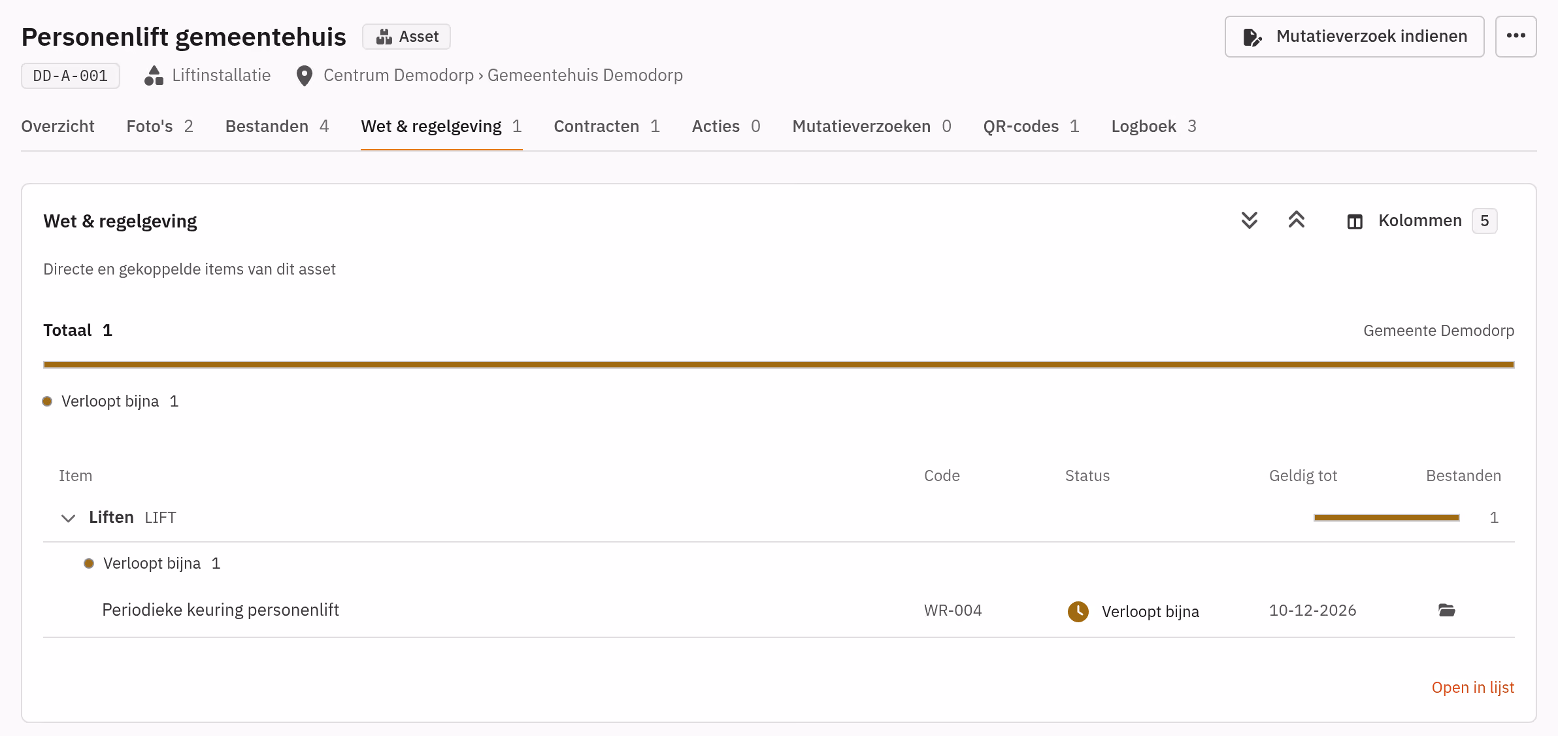Viewport: 1558px width, 736px height.
Task: Click the location pin icon
Action: pos(304,76)
